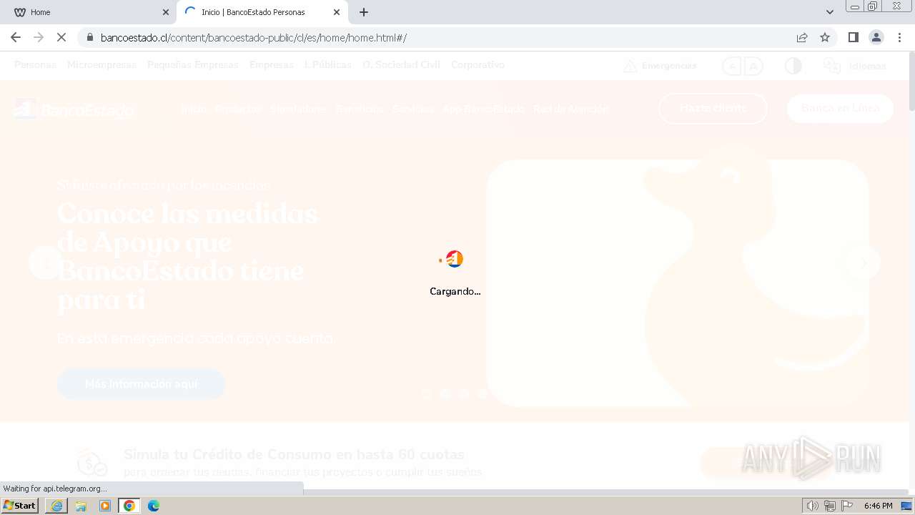Increase font size with large A button

pyautogui.click(x=753, y=67)
